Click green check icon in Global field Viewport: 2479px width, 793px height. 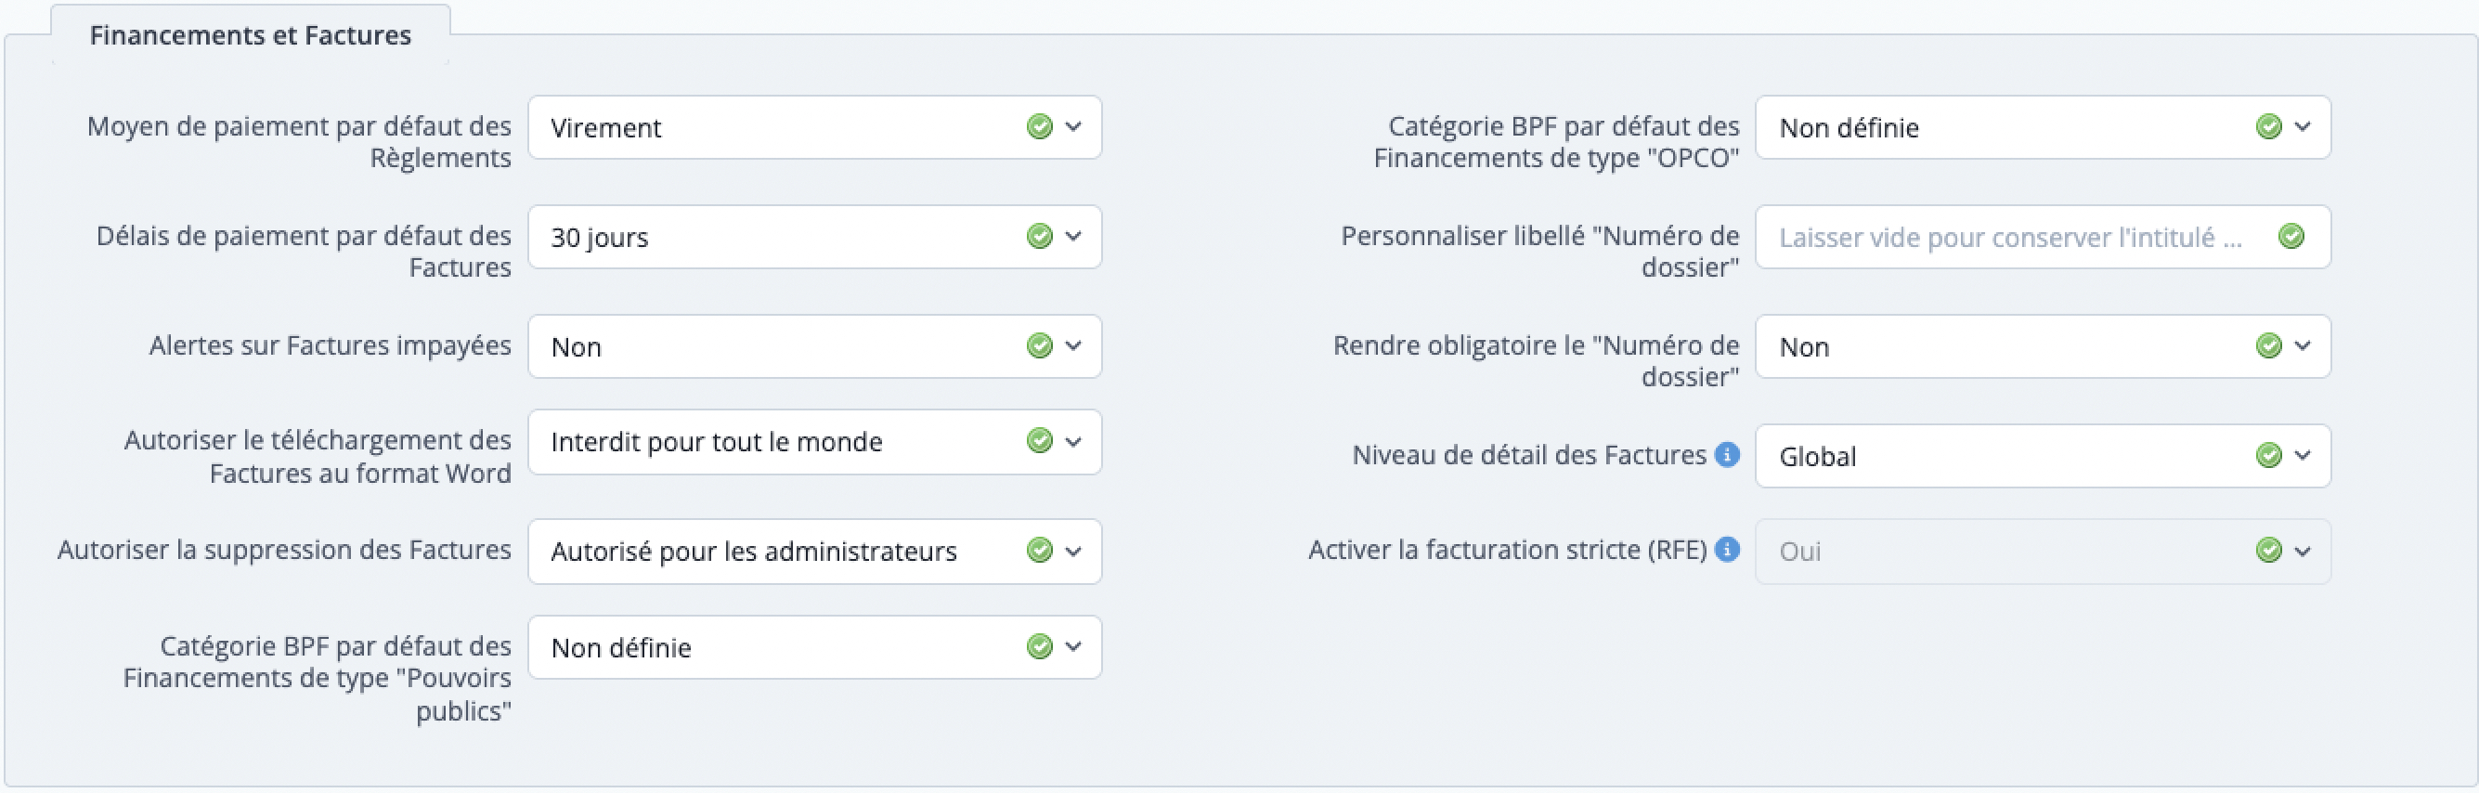click(2268, 454)
